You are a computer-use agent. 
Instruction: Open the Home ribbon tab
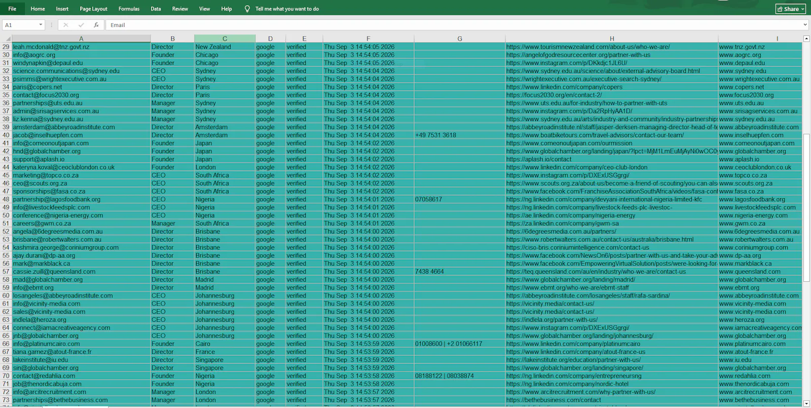point(38,9)
